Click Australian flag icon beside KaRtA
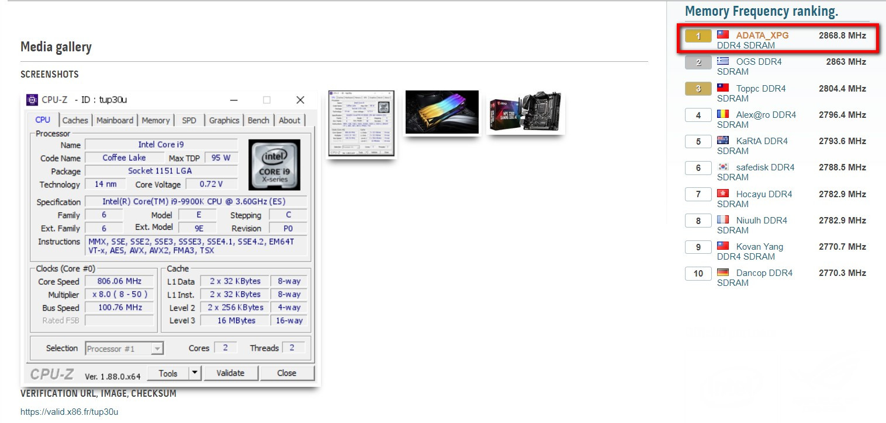Image resolution: width=886 pixels, height=423 pixels. pos(723,141)
